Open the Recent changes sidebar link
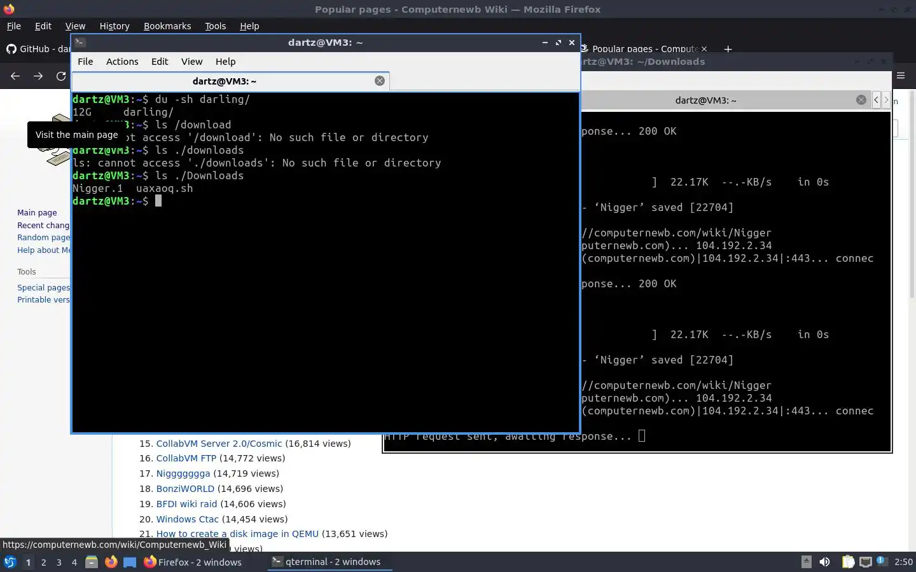 (x=43, y=226)
